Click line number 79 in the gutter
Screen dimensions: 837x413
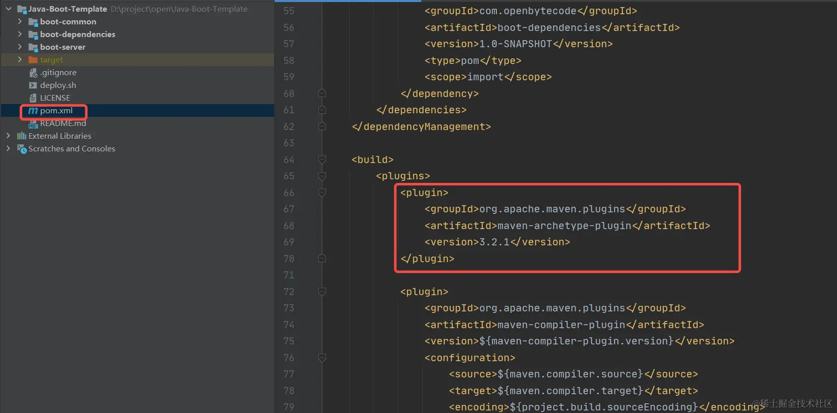[289, 407]
